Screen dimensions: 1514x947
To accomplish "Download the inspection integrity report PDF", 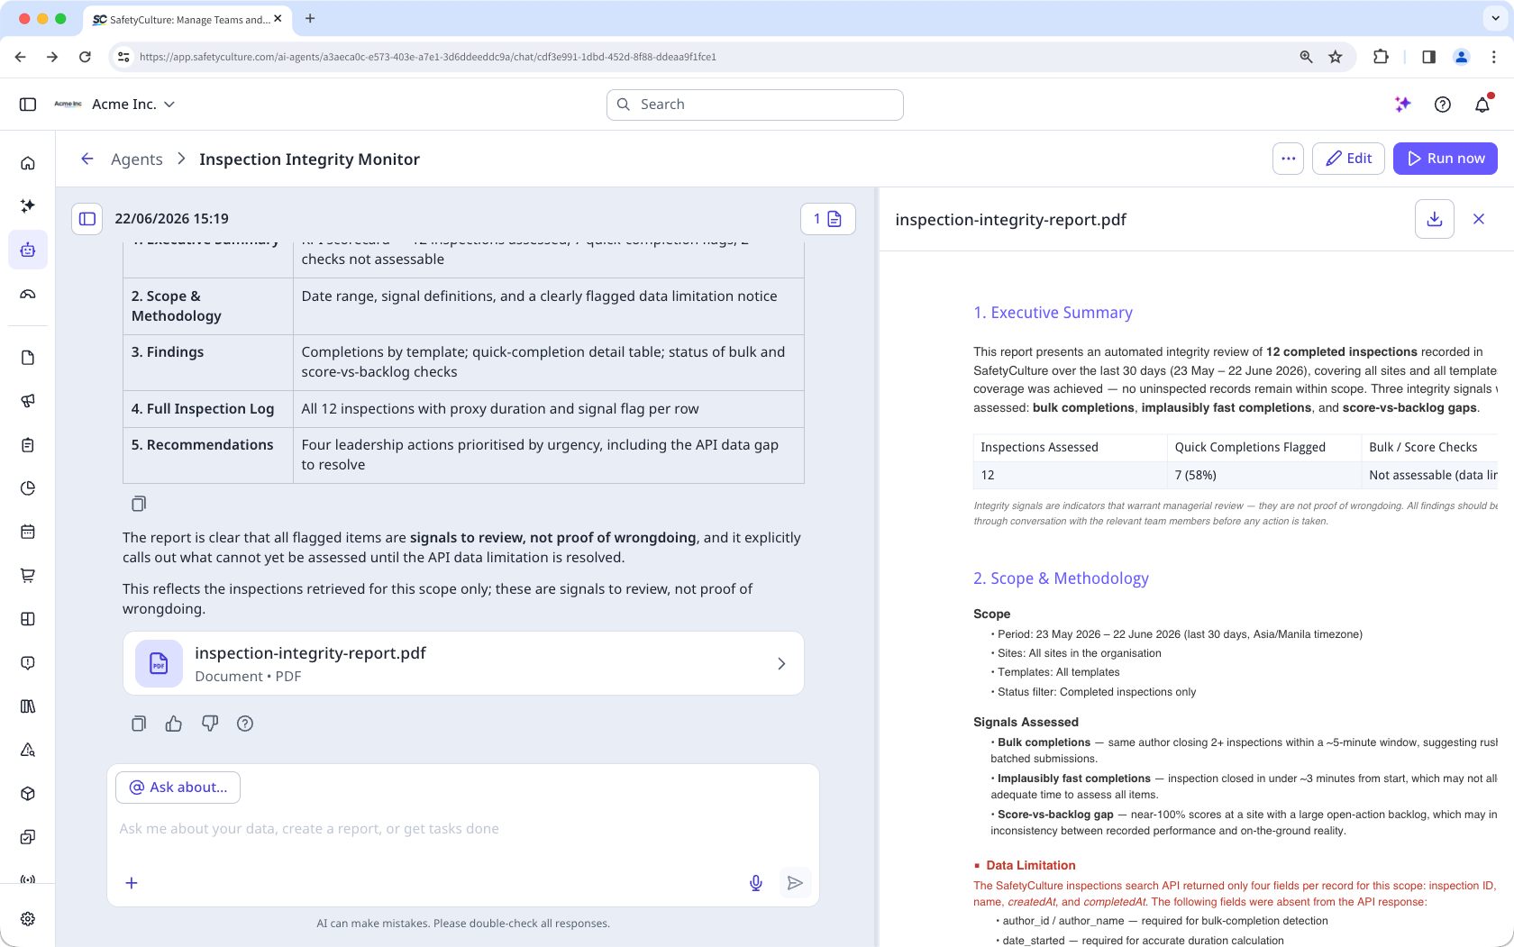I will (1435, 219).
